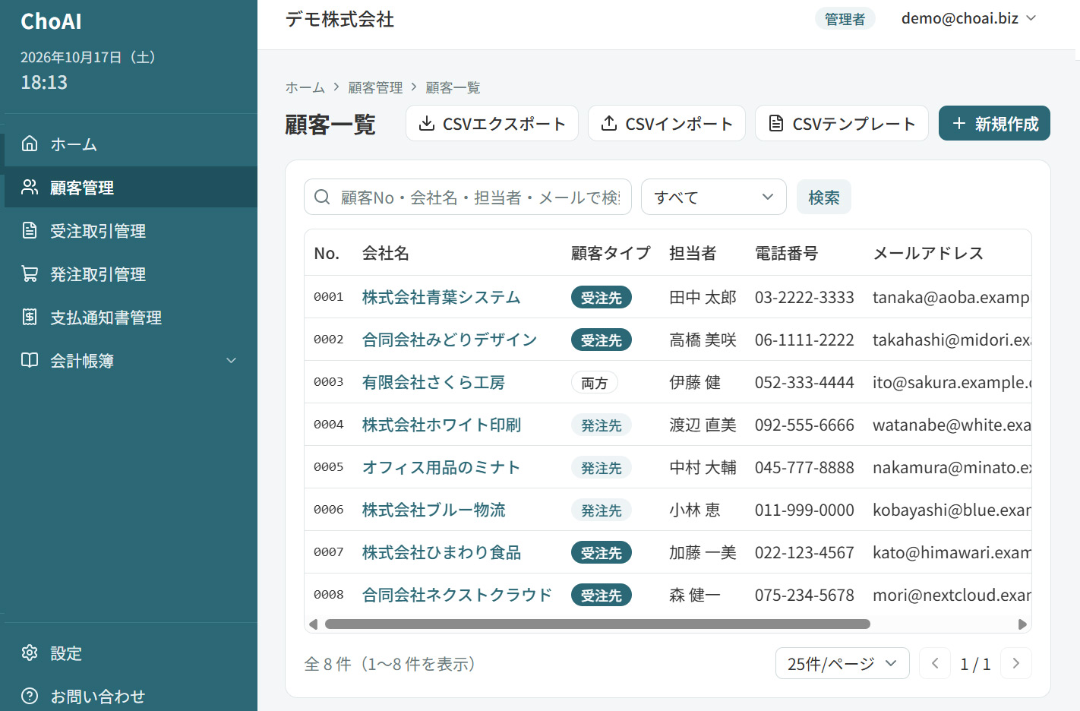Open the demo@choai.biz account menu
The image size is (1080, 711).
[x=969, y=18]
